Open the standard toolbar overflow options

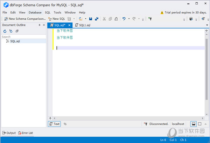click(143, 20)
